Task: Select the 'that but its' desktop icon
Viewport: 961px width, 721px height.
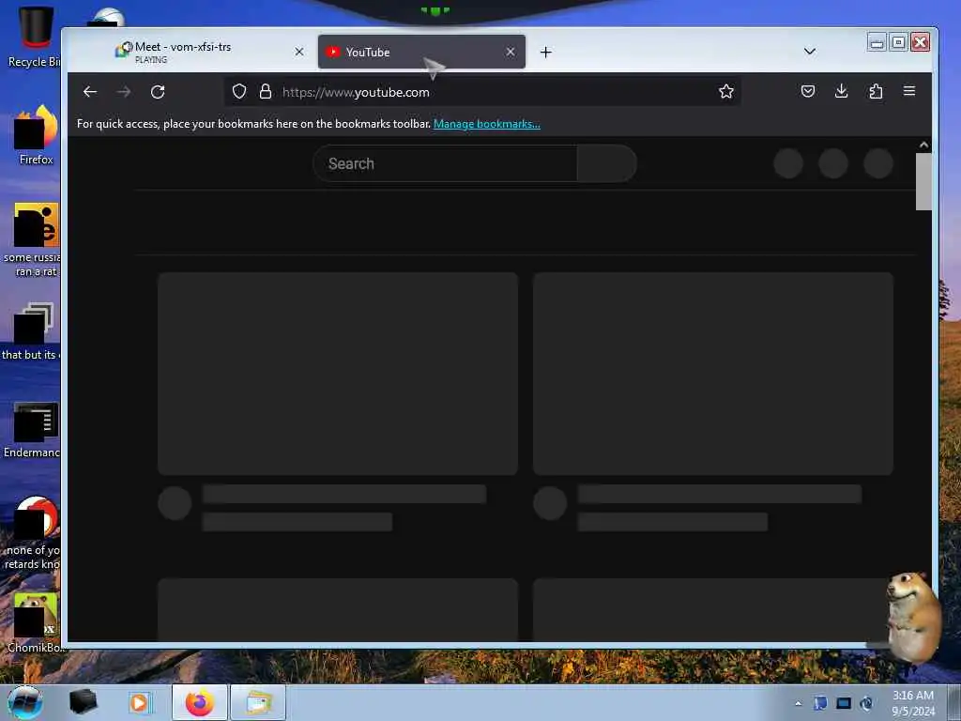Action: click(x=31, y=331)
